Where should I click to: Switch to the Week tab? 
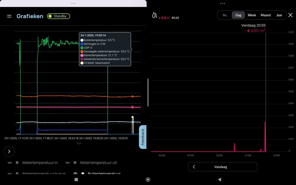coord(252,15)
